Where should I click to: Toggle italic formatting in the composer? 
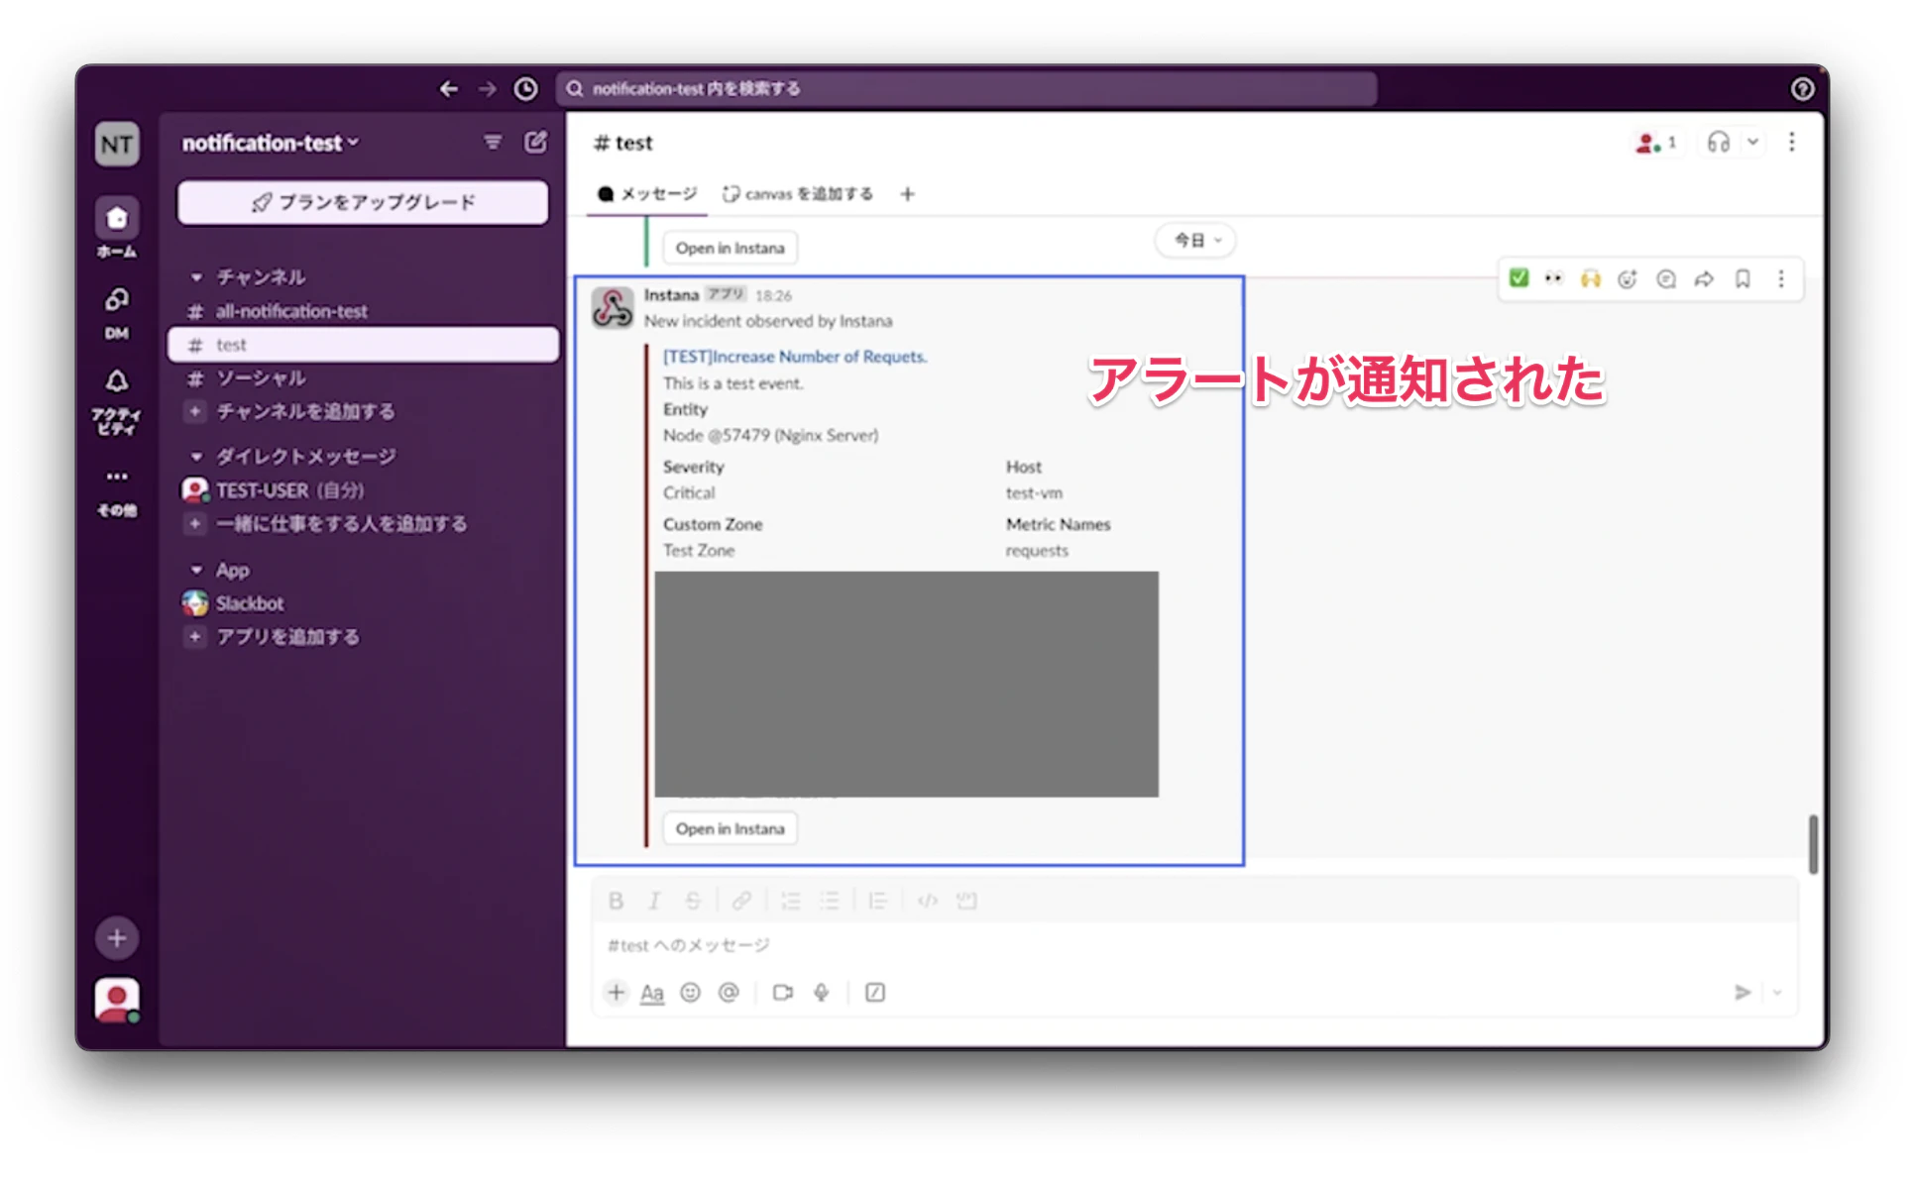tap(654, 901)
